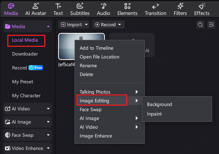
Task: Open Downloader in the sidebar
Action: click(x=25, y=54)
